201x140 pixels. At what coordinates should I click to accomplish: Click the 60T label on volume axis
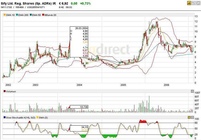click(x=197, y=101)
